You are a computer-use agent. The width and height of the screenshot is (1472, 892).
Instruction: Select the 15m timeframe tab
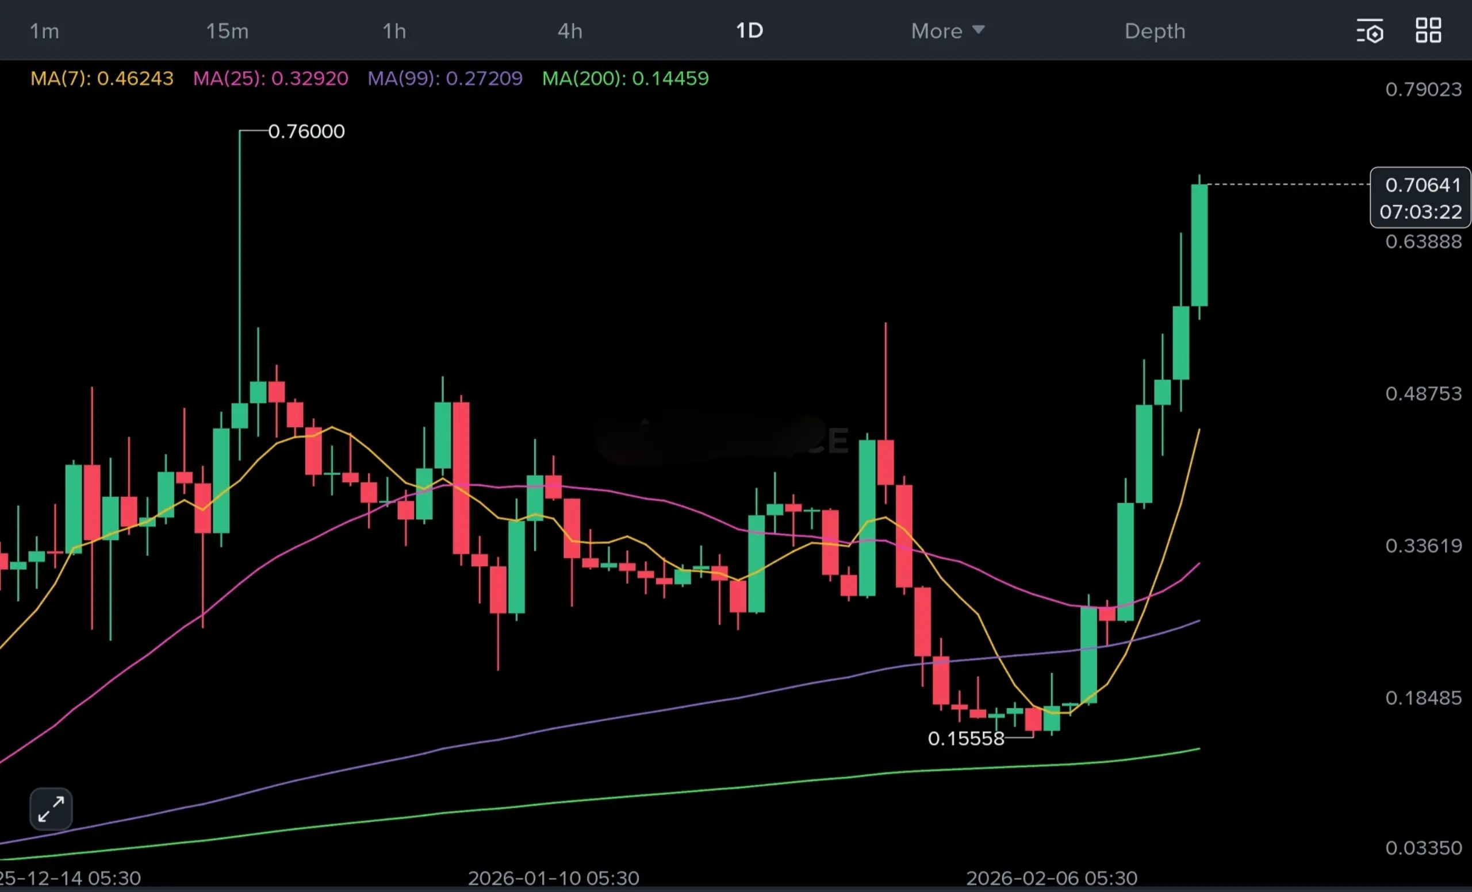[x=227, y=31]
